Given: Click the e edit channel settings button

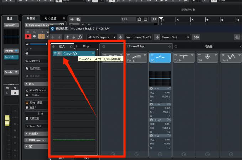Looking at the screenshot, I should (15, 93).
